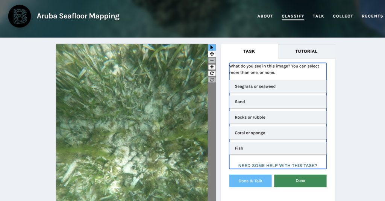Zoom in on the seafloor image
The image size is (385, 201).
212,67
